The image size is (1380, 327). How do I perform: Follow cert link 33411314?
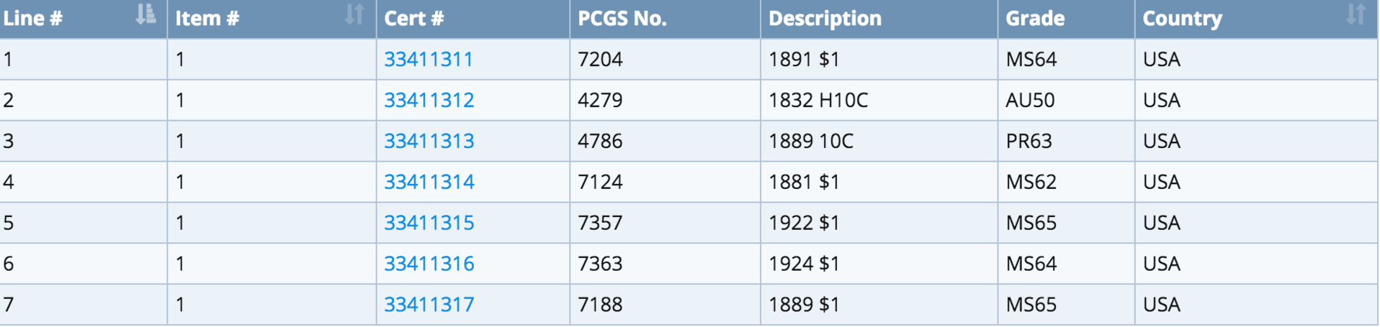pyautogui.click(x=429, y=183)
